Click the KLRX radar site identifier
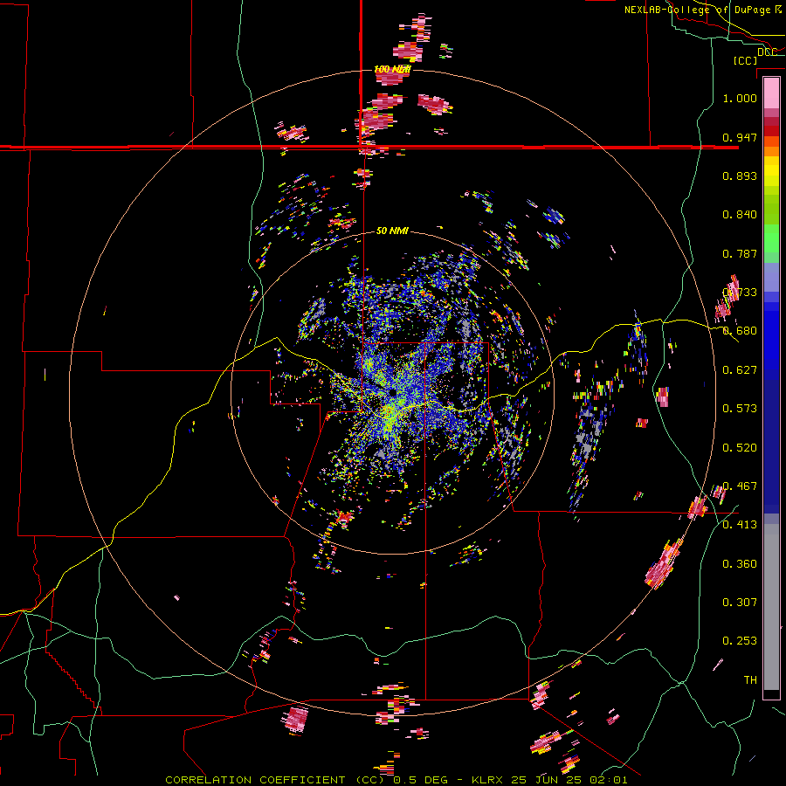786x786 pixels. point(489,780)
